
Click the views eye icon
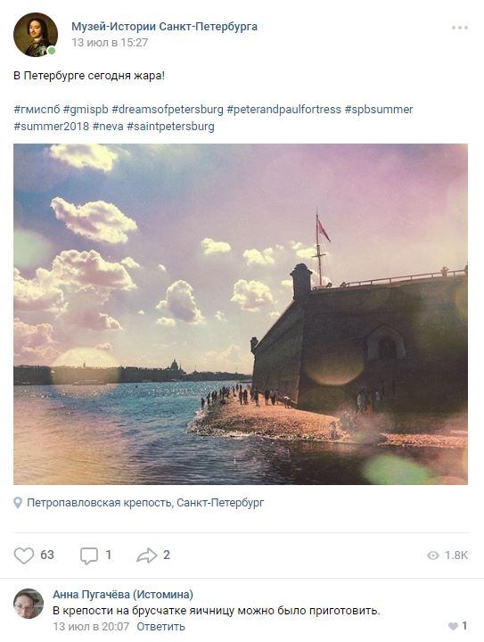coord(433,556)
